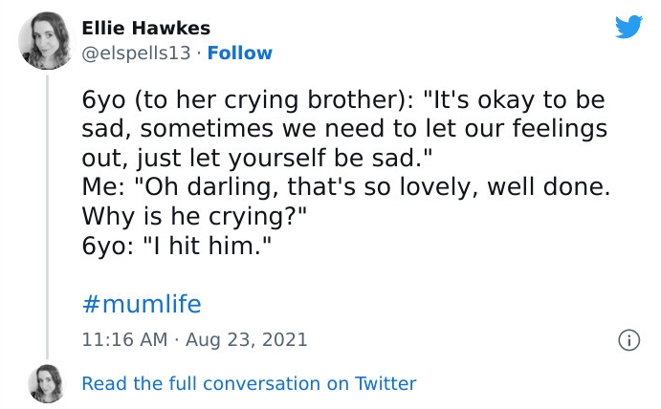Click the "sad, sometimes we need" text line

tap(344, 129)
